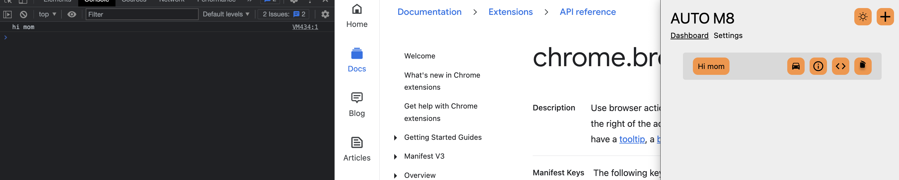Focus the console prompt caret
Screen dimensions: 899x180
pos(6,37)
